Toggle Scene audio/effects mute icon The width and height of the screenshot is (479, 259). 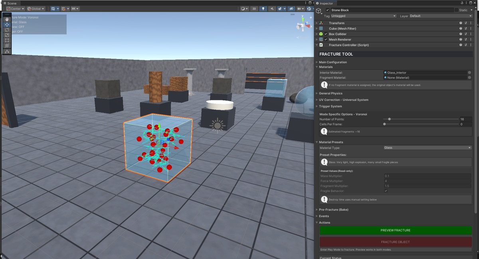272,8
